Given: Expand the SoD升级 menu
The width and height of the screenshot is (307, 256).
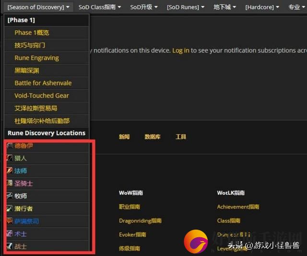Looking at the screenshot, I should [144, 7].
